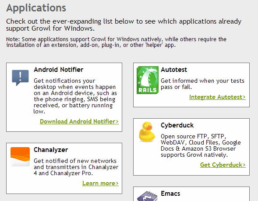Select the Android Notifier heading

[x=59, y=70]
